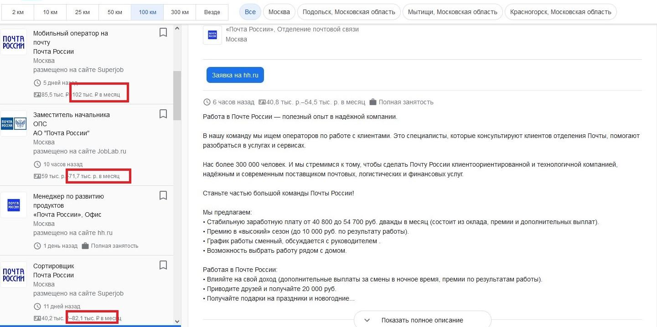Viewport: 657px width, 327px height.
Task: Filter by Москва location chip
Action: 279,12
